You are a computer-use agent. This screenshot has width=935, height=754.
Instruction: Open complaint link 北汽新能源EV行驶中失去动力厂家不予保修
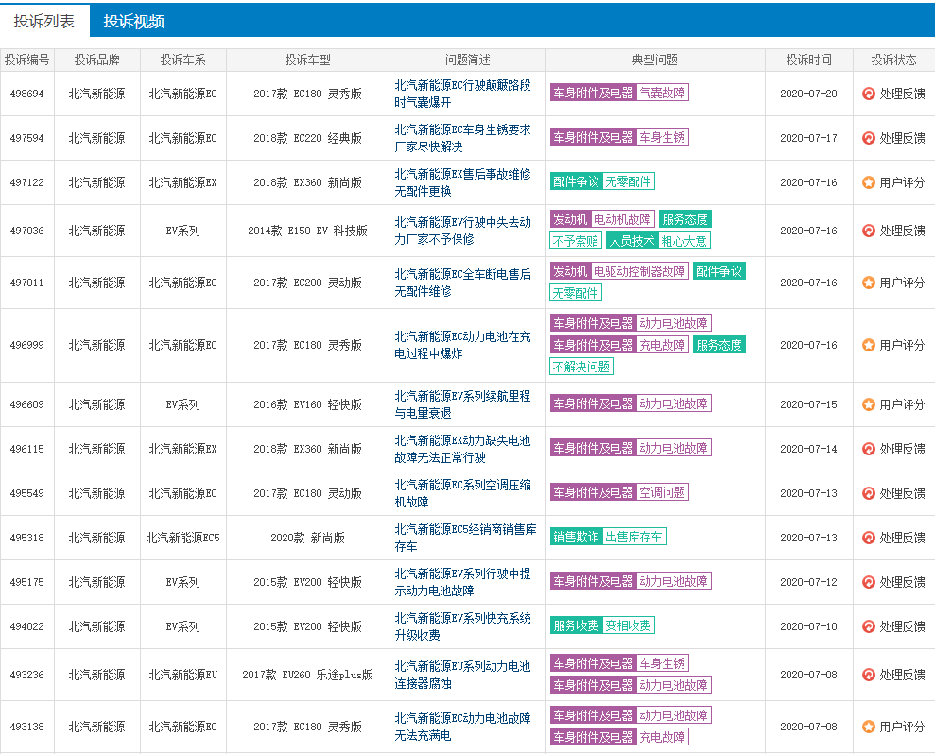[x=462, y=231]
